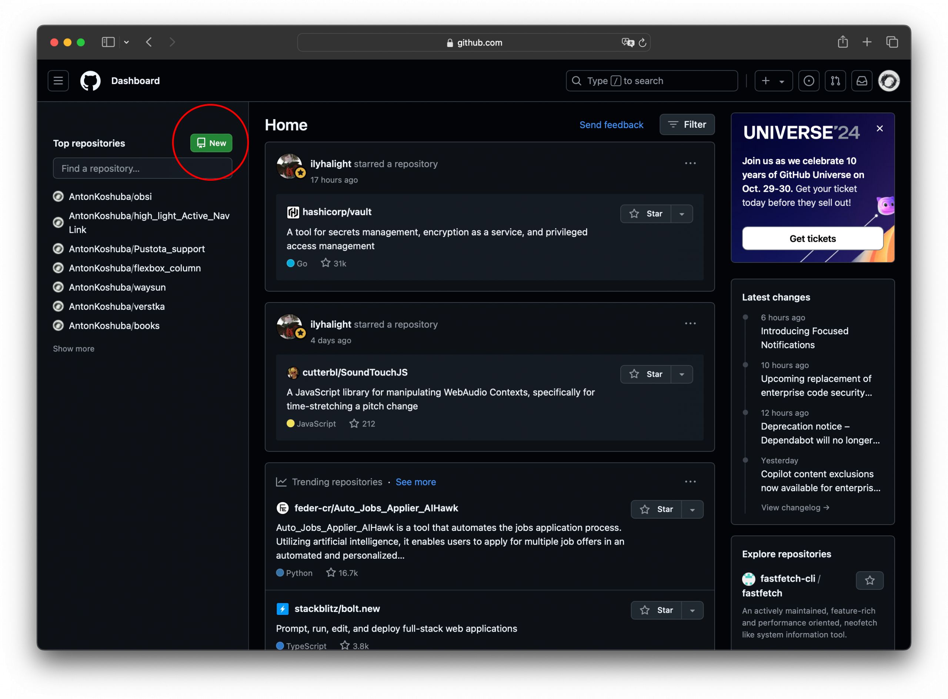948x699 pixels.
Task: Expand star list dropdown for hashicorp/vault
Action: 682,214
